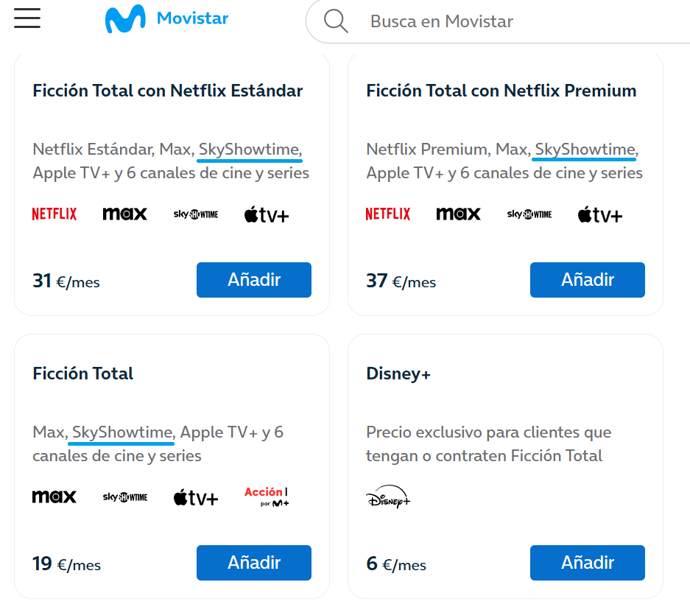Add Ficción Total con Netflix Estándar package
The height and width of the screenshot is (610, 690).
coord(254,280)
